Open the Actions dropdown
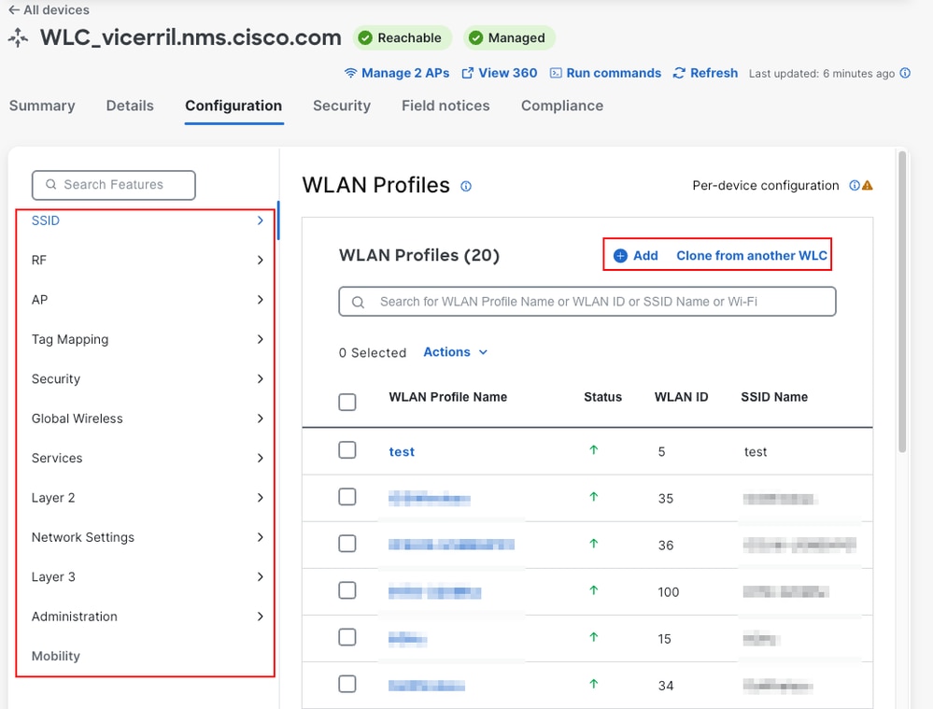Image resolution: width=933 pixels, height=709 pixels. tap(455, 352)
